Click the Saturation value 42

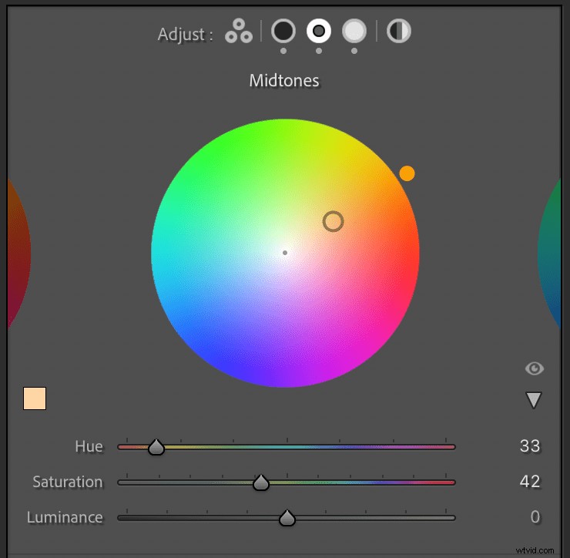pyautogui.click(x=530, y=481)
